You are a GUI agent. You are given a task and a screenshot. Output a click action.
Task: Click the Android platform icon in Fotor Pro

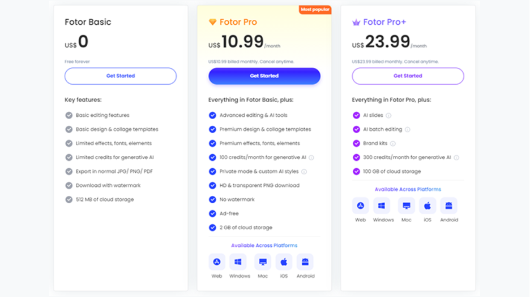tap(305, 262)
